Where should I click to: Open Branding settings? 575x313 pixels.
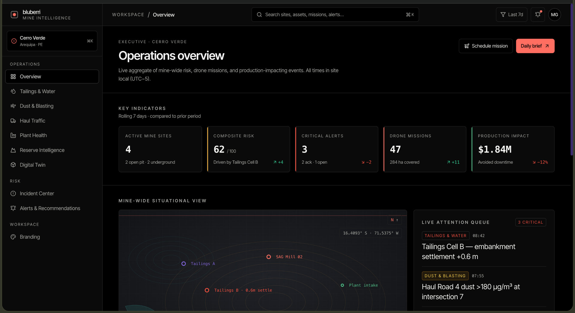tap(52, 237)
